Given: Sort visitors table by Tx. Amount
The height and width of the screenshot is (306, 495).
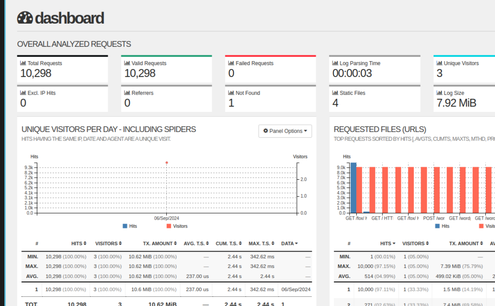Looking at the screenshot, I should (160, 243).
